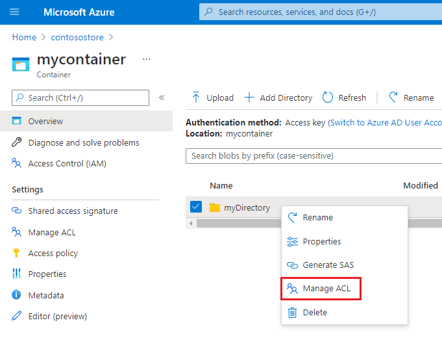Screen dimensions: 442x340
Task: Go to the Home breadcrumb link
Action: coord(24,37)
